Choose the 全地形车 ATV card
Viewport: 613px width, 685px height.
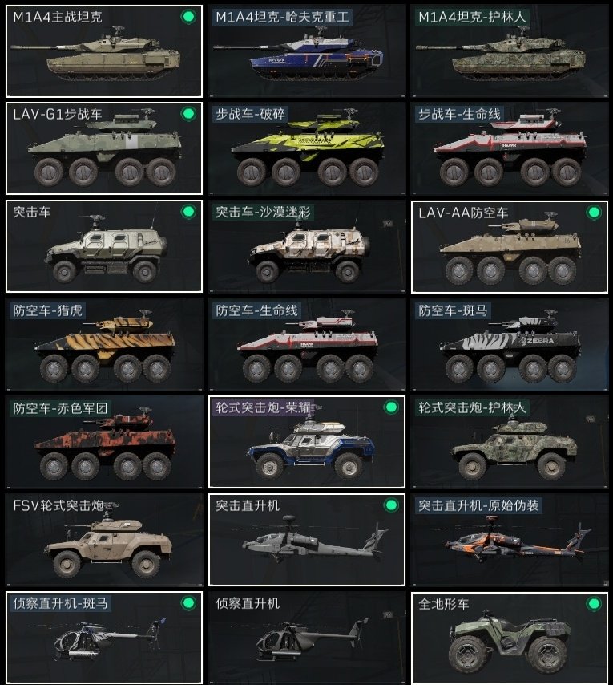coord(510,638)
